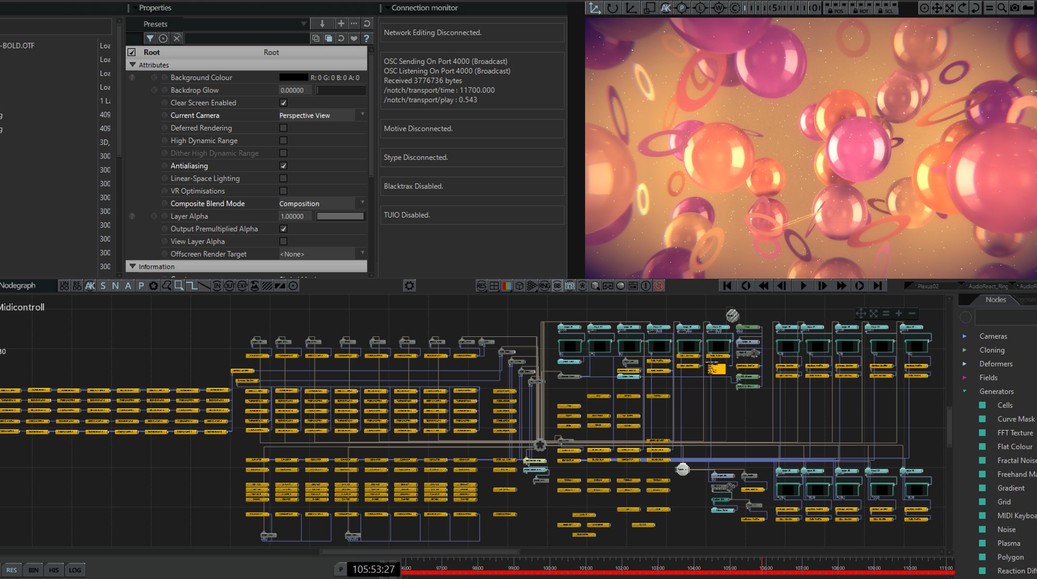Click the Properties filter funnel icon
1037x579 pixels.
click(150, 38)
